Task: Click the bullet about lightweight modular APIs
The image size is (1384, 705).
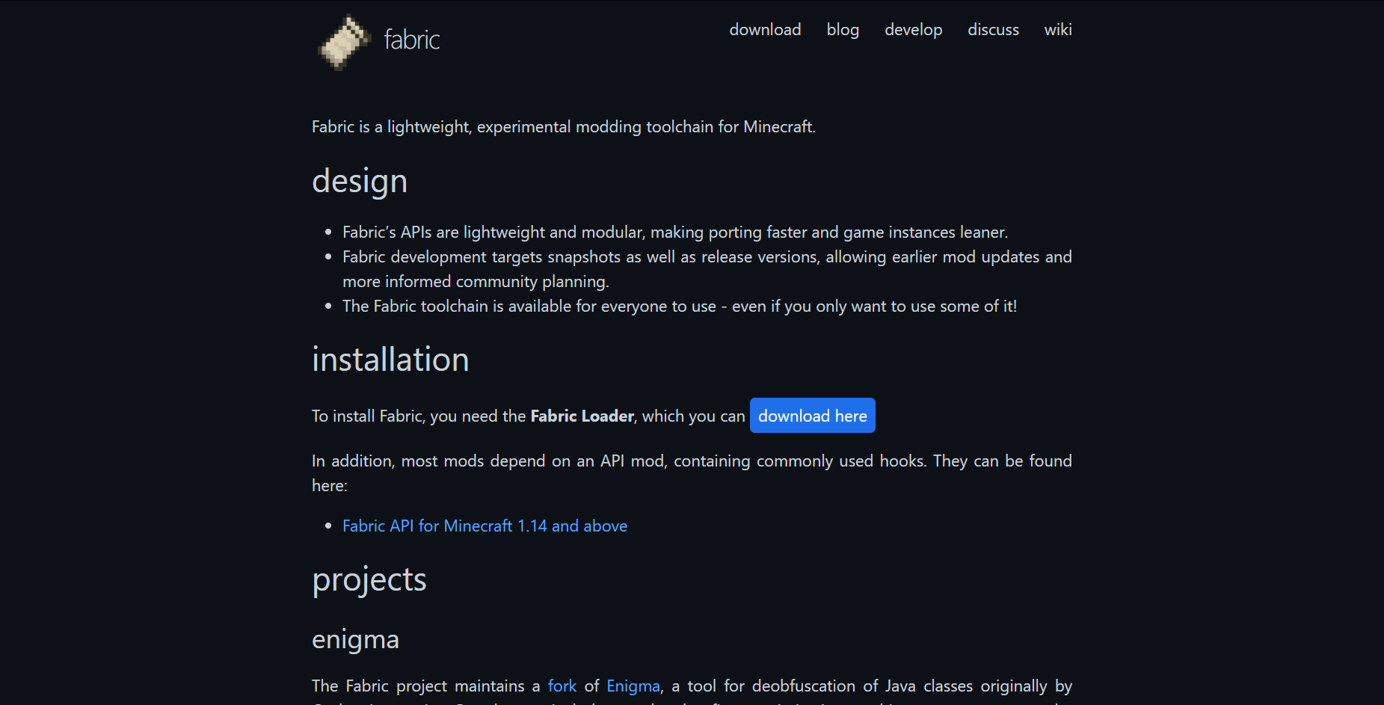Action: click(x=675, y=233)
